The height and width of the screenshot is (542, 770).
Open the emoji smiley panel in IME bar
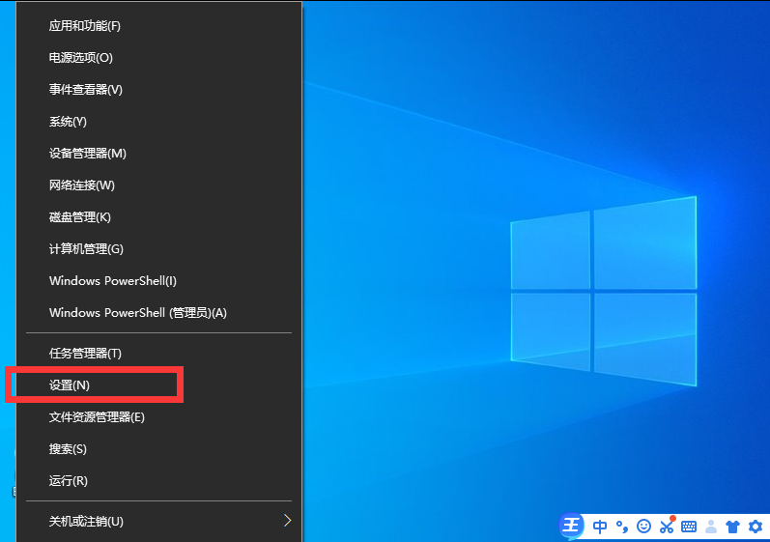643,527
